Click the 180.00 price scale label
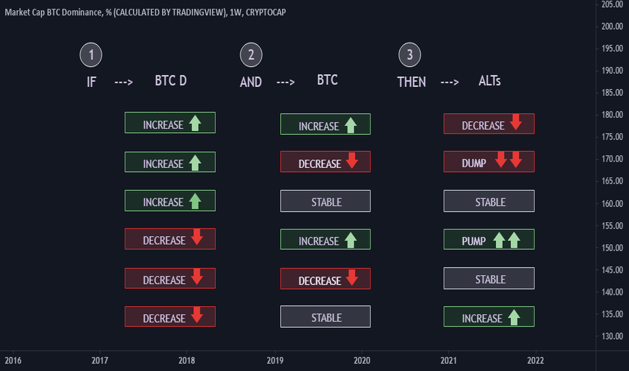Image resolution: width=629 pixels, height=371 pixels. 611,115
